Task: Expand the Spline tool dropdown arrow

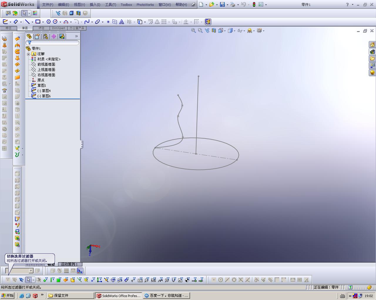Action: point(92,22)
